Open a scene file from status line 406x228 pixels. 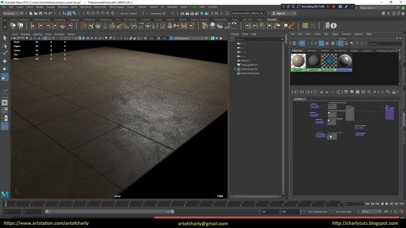[36, 13]
